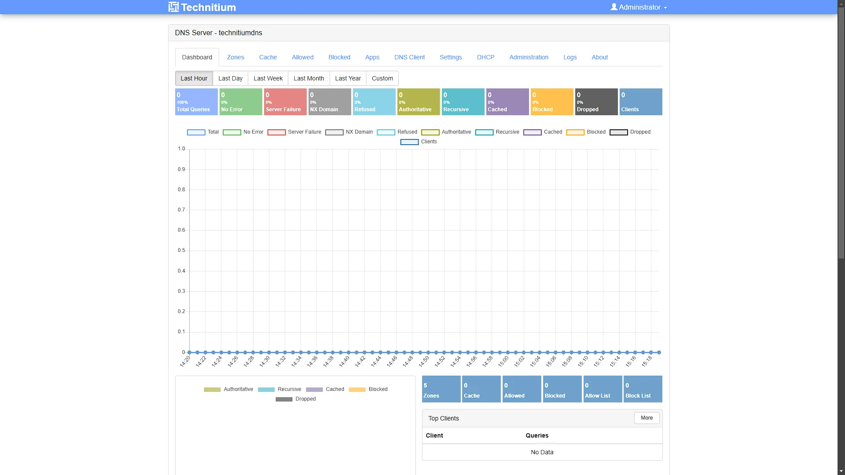Open the Cache tab
Screen dimensions: 845x475
tap(268, 57)
